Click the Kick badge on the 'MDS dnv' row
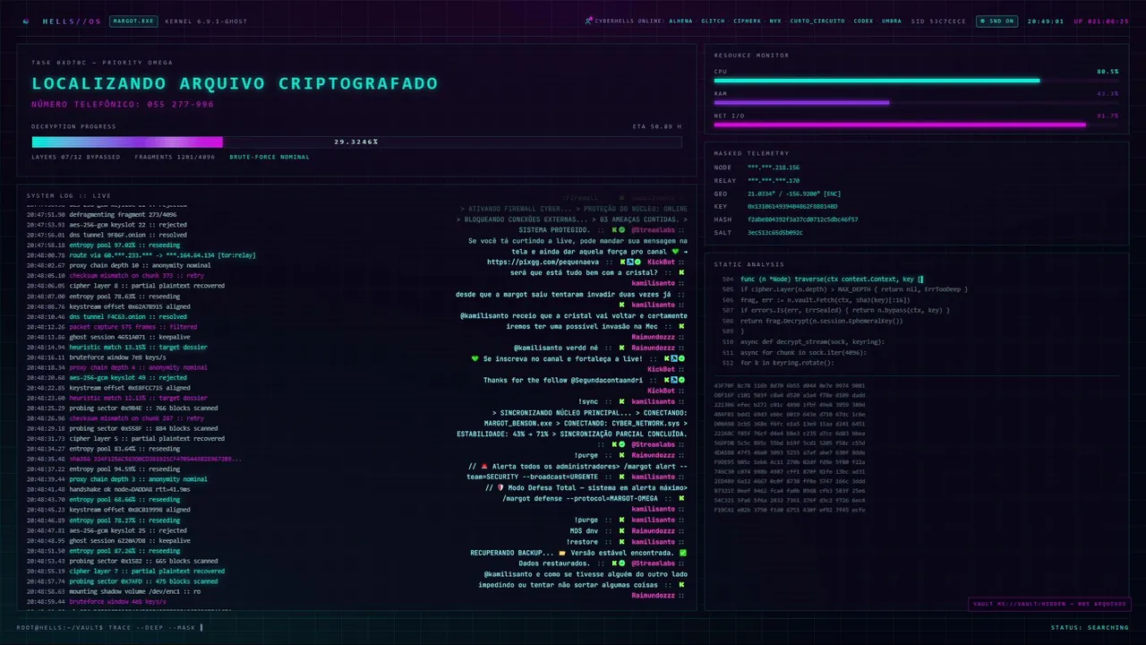This screenshot has width=1146, height=645. click(620, 531)
